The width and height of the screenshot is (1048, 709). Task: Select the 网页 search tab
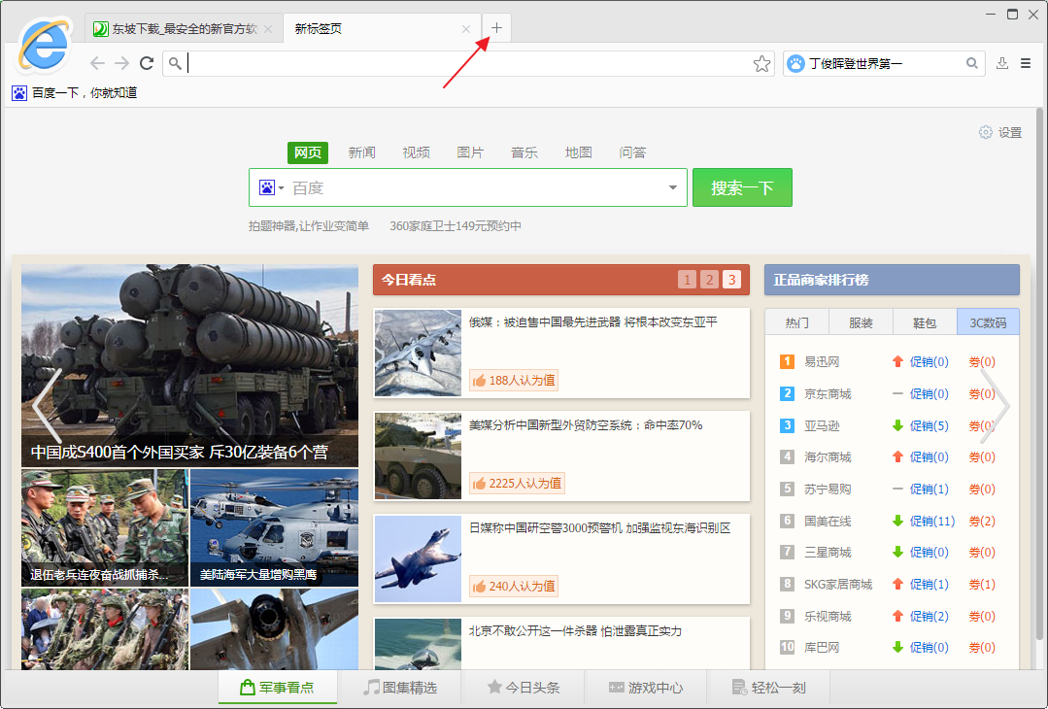308,152
